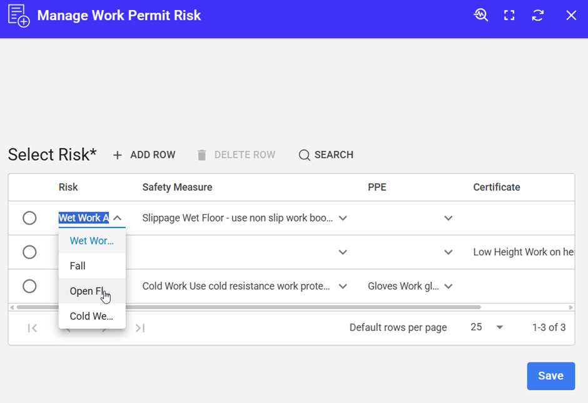Select the third row radio button

(x=29, y=286)
